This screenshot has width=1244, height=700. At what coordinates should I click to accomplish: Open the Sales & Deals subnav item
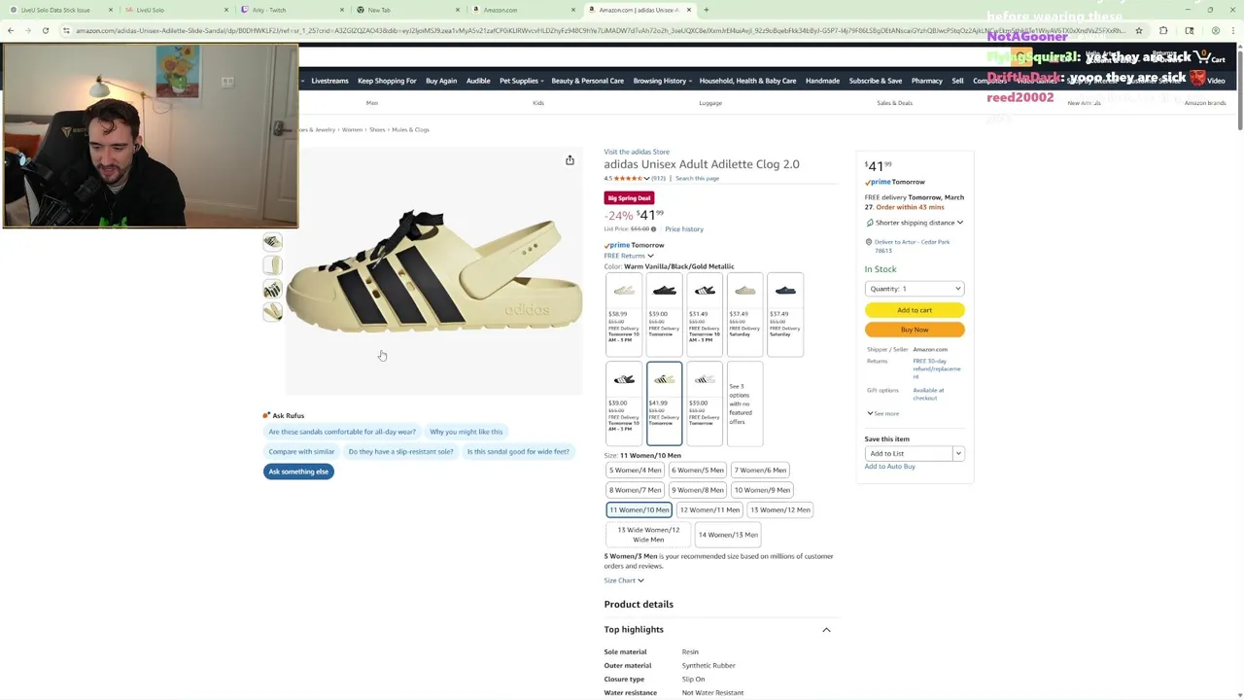[894, 103]
